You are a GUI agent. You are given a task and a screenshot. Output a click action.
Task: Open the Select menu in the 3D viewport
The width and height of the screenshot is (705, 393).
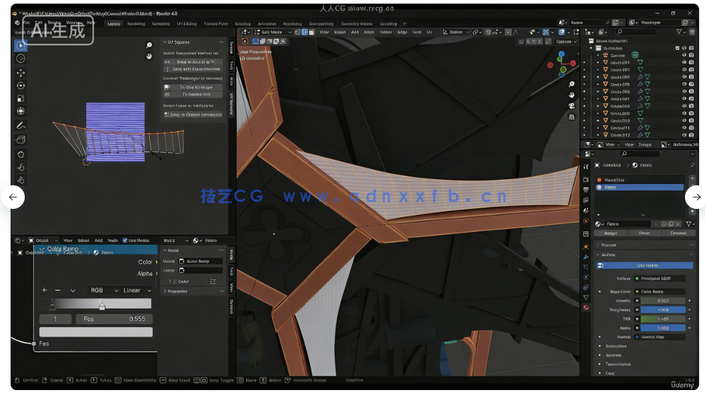[340, 32]
